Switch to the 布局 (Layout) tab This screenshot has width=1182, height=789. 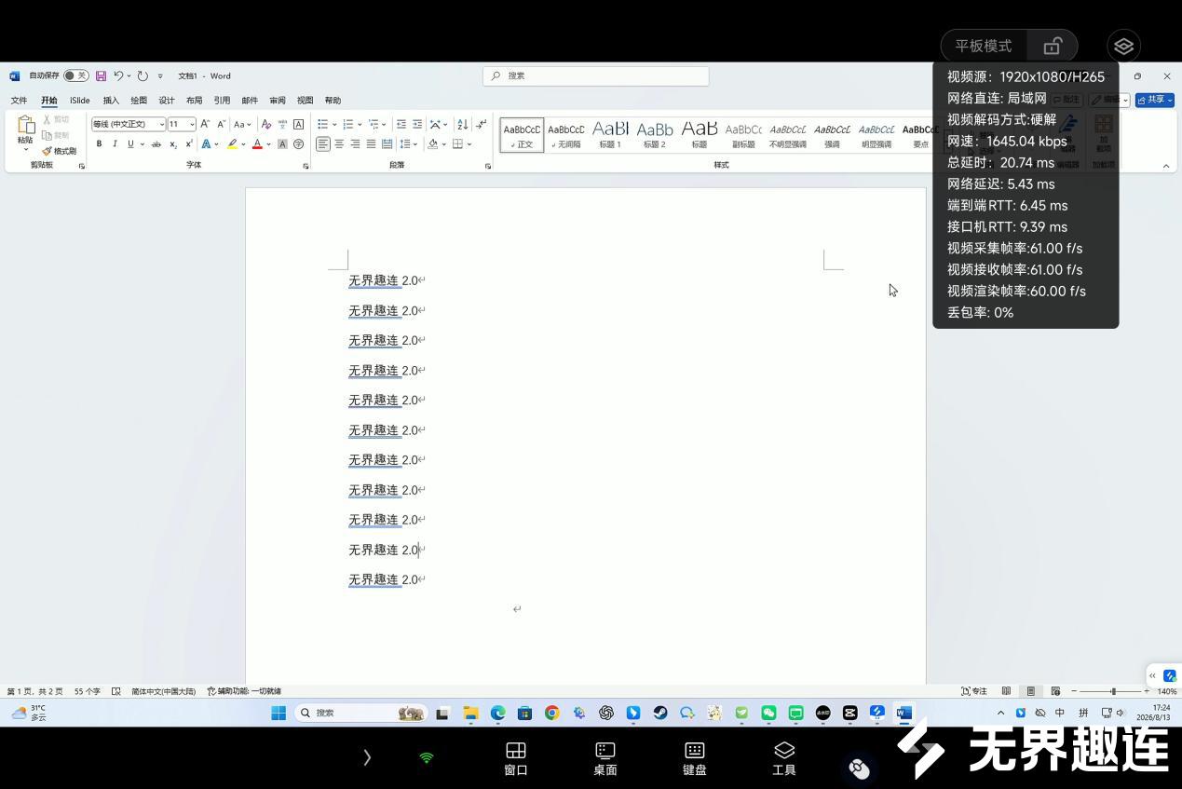tap(194, 101)
